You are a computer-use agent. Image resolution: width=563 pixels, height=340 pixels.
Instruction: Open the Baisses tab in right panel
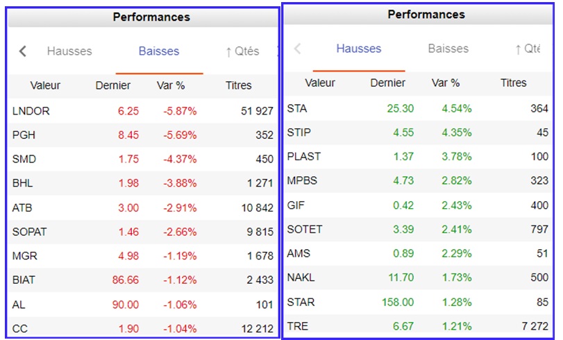(x=448, y=49)
